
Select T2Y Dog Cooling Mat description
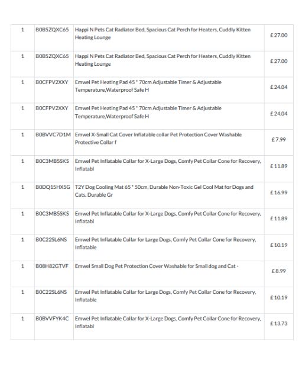point(164,191)
